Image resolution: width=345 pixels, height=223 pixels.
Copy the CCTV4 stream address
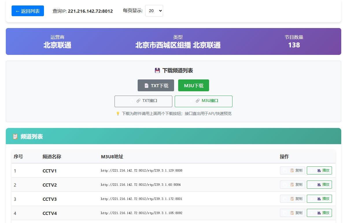[292, 213]
